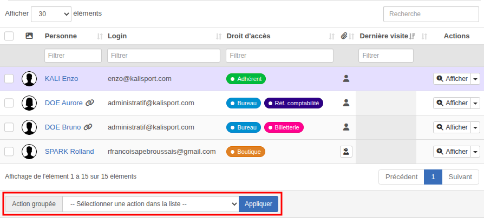Click the enzo@kalisport.com login

[x=140, y=79]
